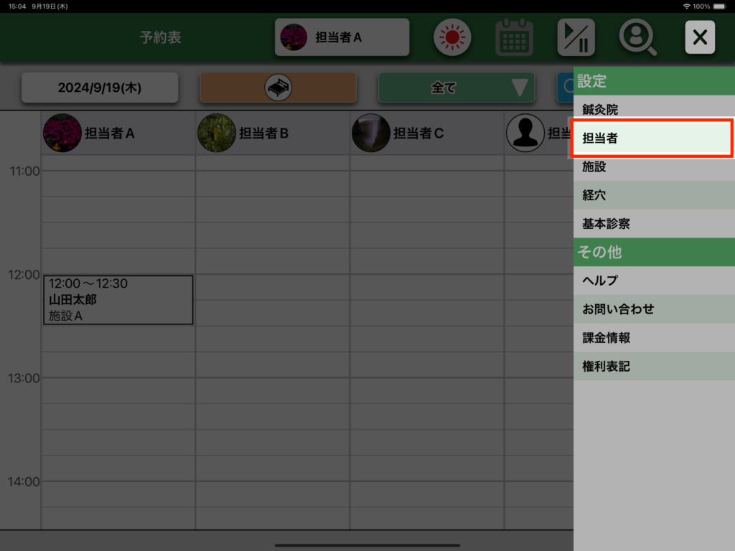The width and height of the screenshot is (735, 551).
Task: Open the 担当者A selector in header
Action: pos(342,37)
